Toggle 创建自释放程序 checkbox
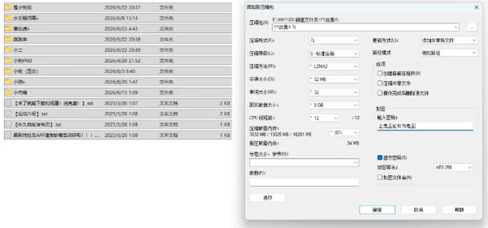The width and height of the screenshot is (488, 228). 379,74
